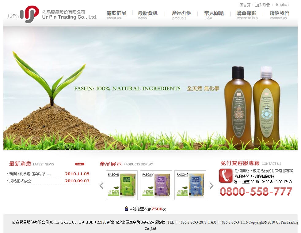
Task: Click the 佑品貿易股份有限公司 company name in header
Action: click(x=64, y=12)
